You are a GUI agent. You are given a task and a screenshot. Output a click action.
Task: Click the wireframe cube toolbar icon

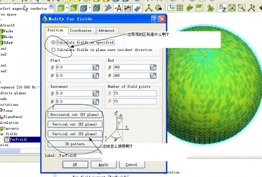pyautogui.click(x=84, y=8)
